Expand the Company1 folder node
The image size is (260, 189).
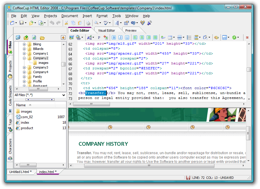(24, 53)
